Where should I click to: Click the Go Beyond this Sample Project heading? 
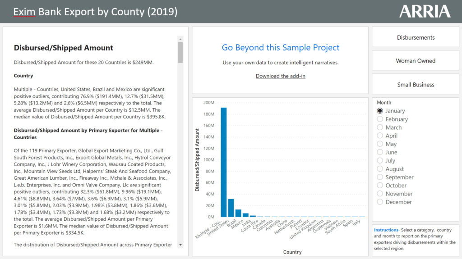click(x=280, y=47)
